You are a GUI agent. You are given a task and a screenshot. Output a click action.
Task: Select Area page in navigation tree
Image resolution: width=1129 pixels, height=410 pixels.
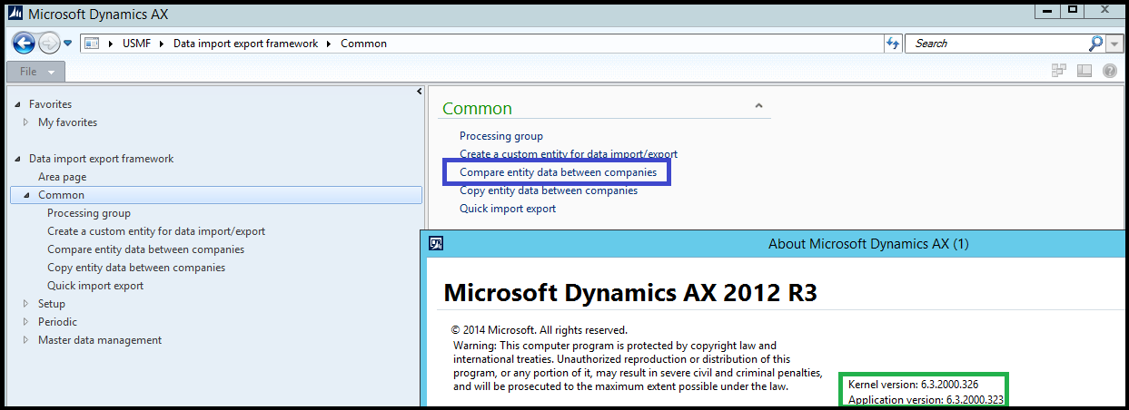(x=62, y=177)
